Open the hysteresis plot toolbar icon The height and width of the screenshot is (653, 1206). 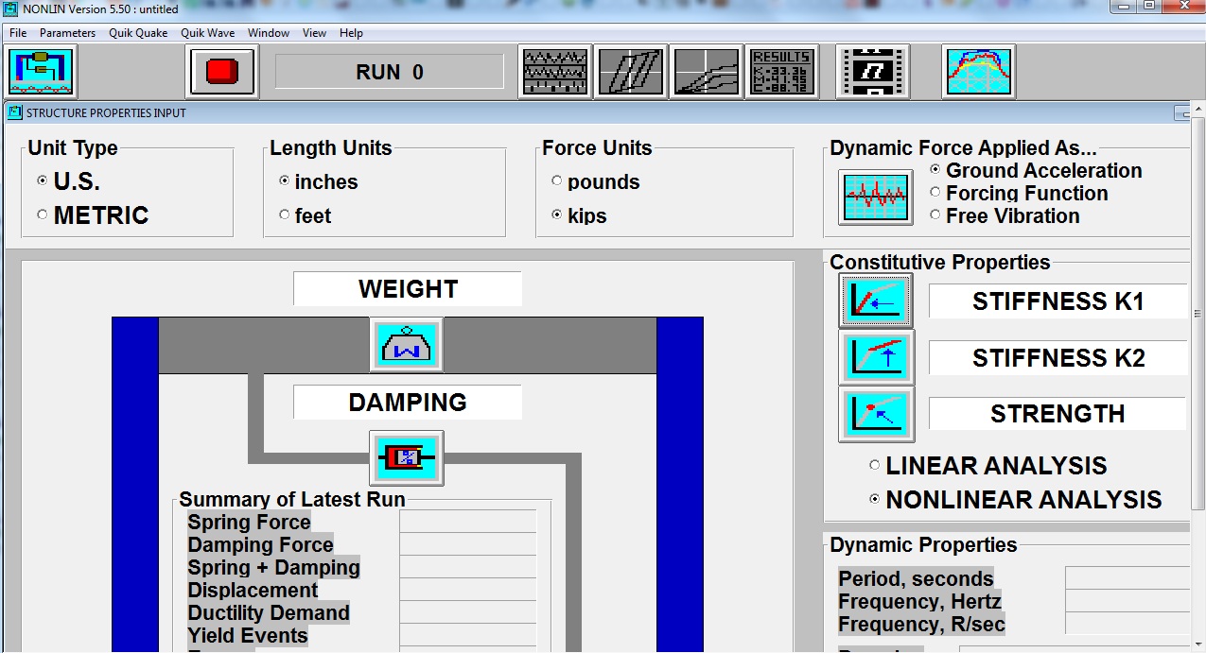pyautogui.click(x=631, y=72)
